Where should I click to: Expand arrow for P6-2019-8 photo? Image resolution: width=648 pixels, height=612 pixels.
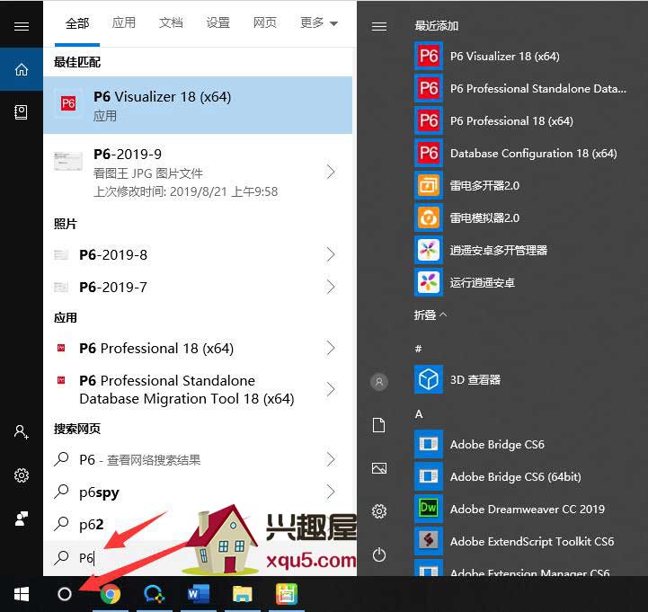click(331, 254)
